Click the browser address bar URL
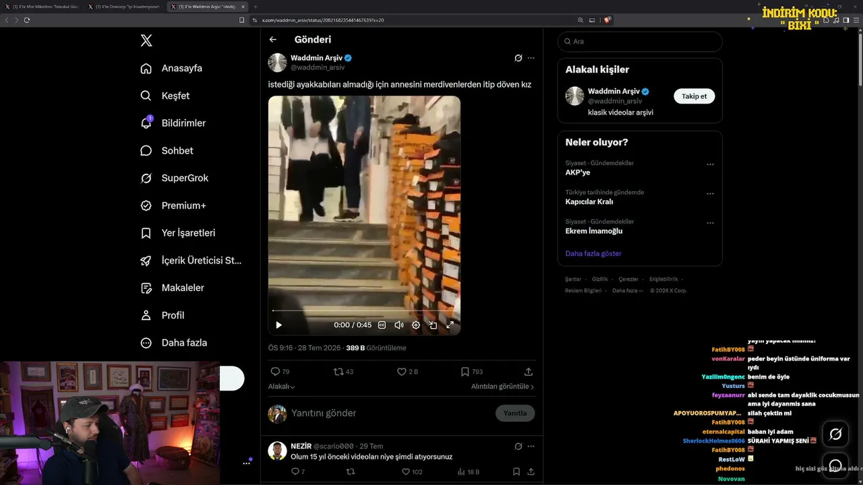Viewport: 863px width, 485px height. tap(323, 20)
